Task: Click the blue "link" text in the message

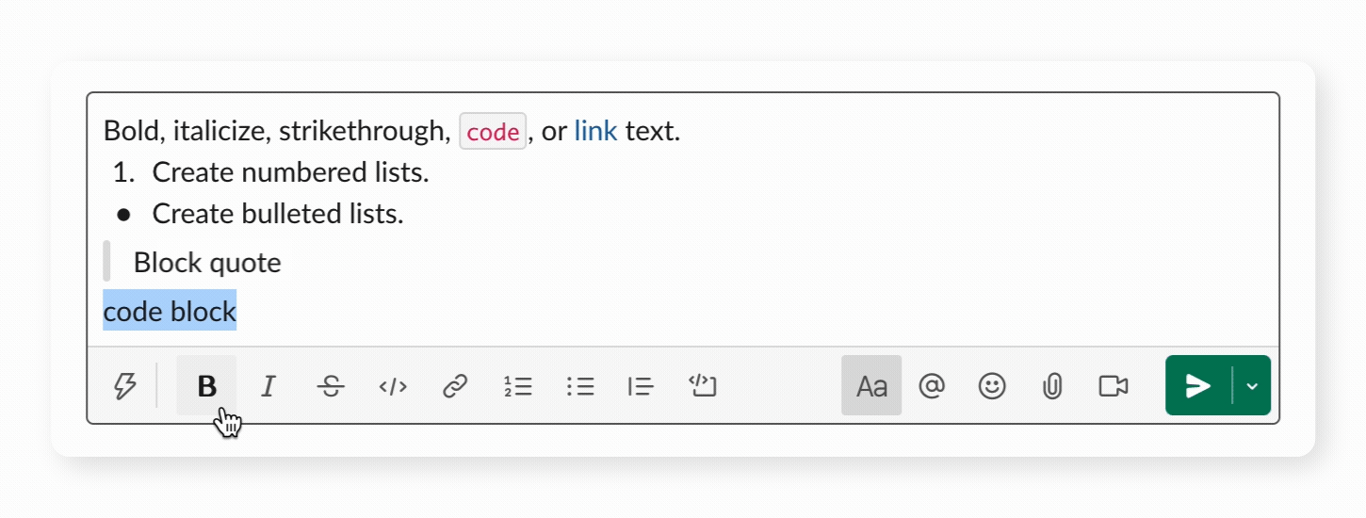Action: [x=595, y=131]
